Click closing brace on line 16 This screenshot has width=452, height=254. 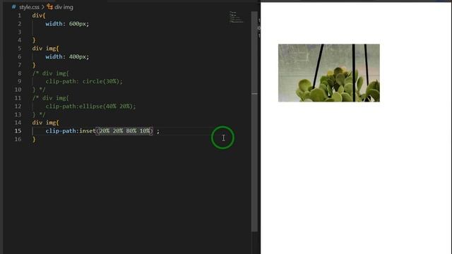tap(34, 140)
